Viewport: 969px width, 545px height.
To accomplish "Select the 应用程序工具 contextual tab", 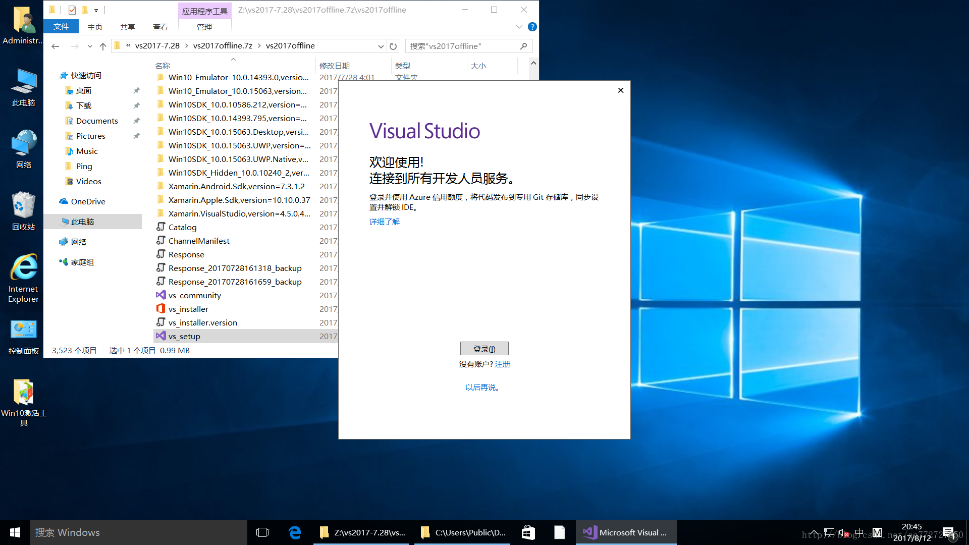I will click(204, 11).
